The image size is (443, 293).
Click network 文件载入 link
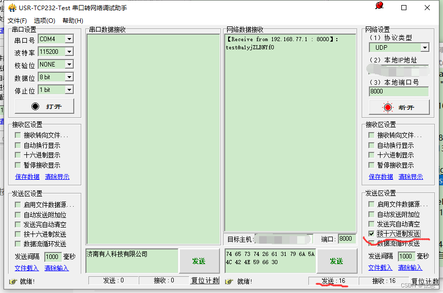(x=381, y=267)
